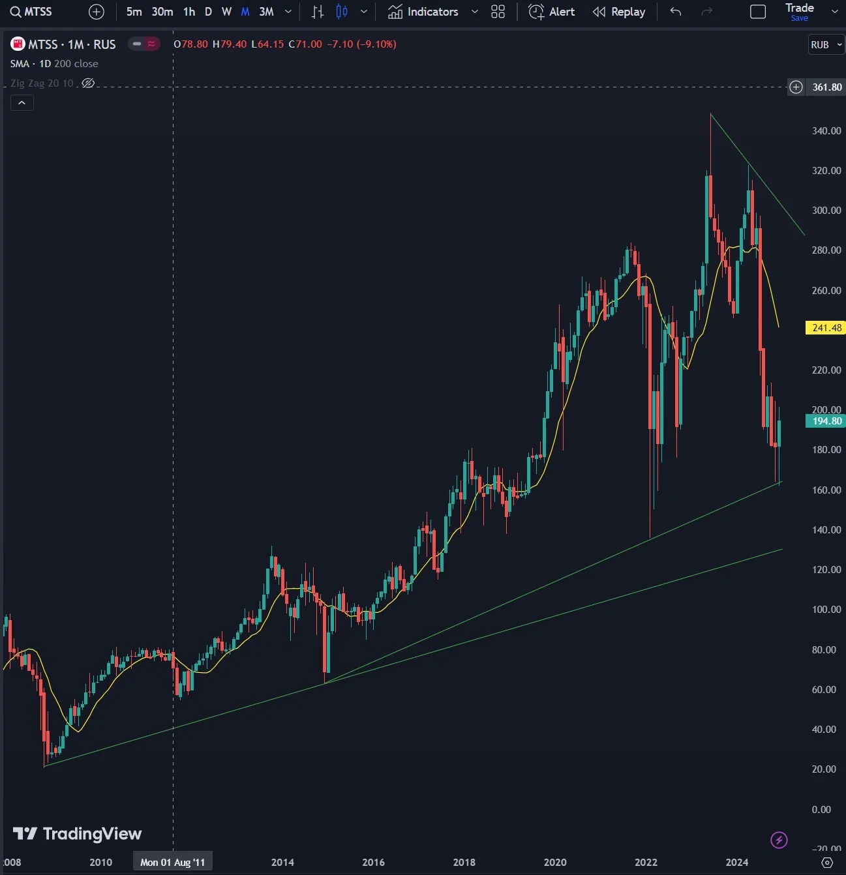Open the Indicators panel

point(423,12)
